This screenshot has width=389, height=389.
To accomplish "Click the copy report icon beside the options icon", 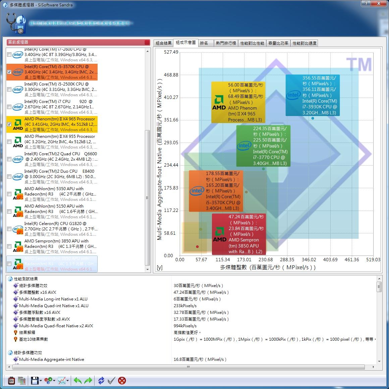I will coord(22,380).
